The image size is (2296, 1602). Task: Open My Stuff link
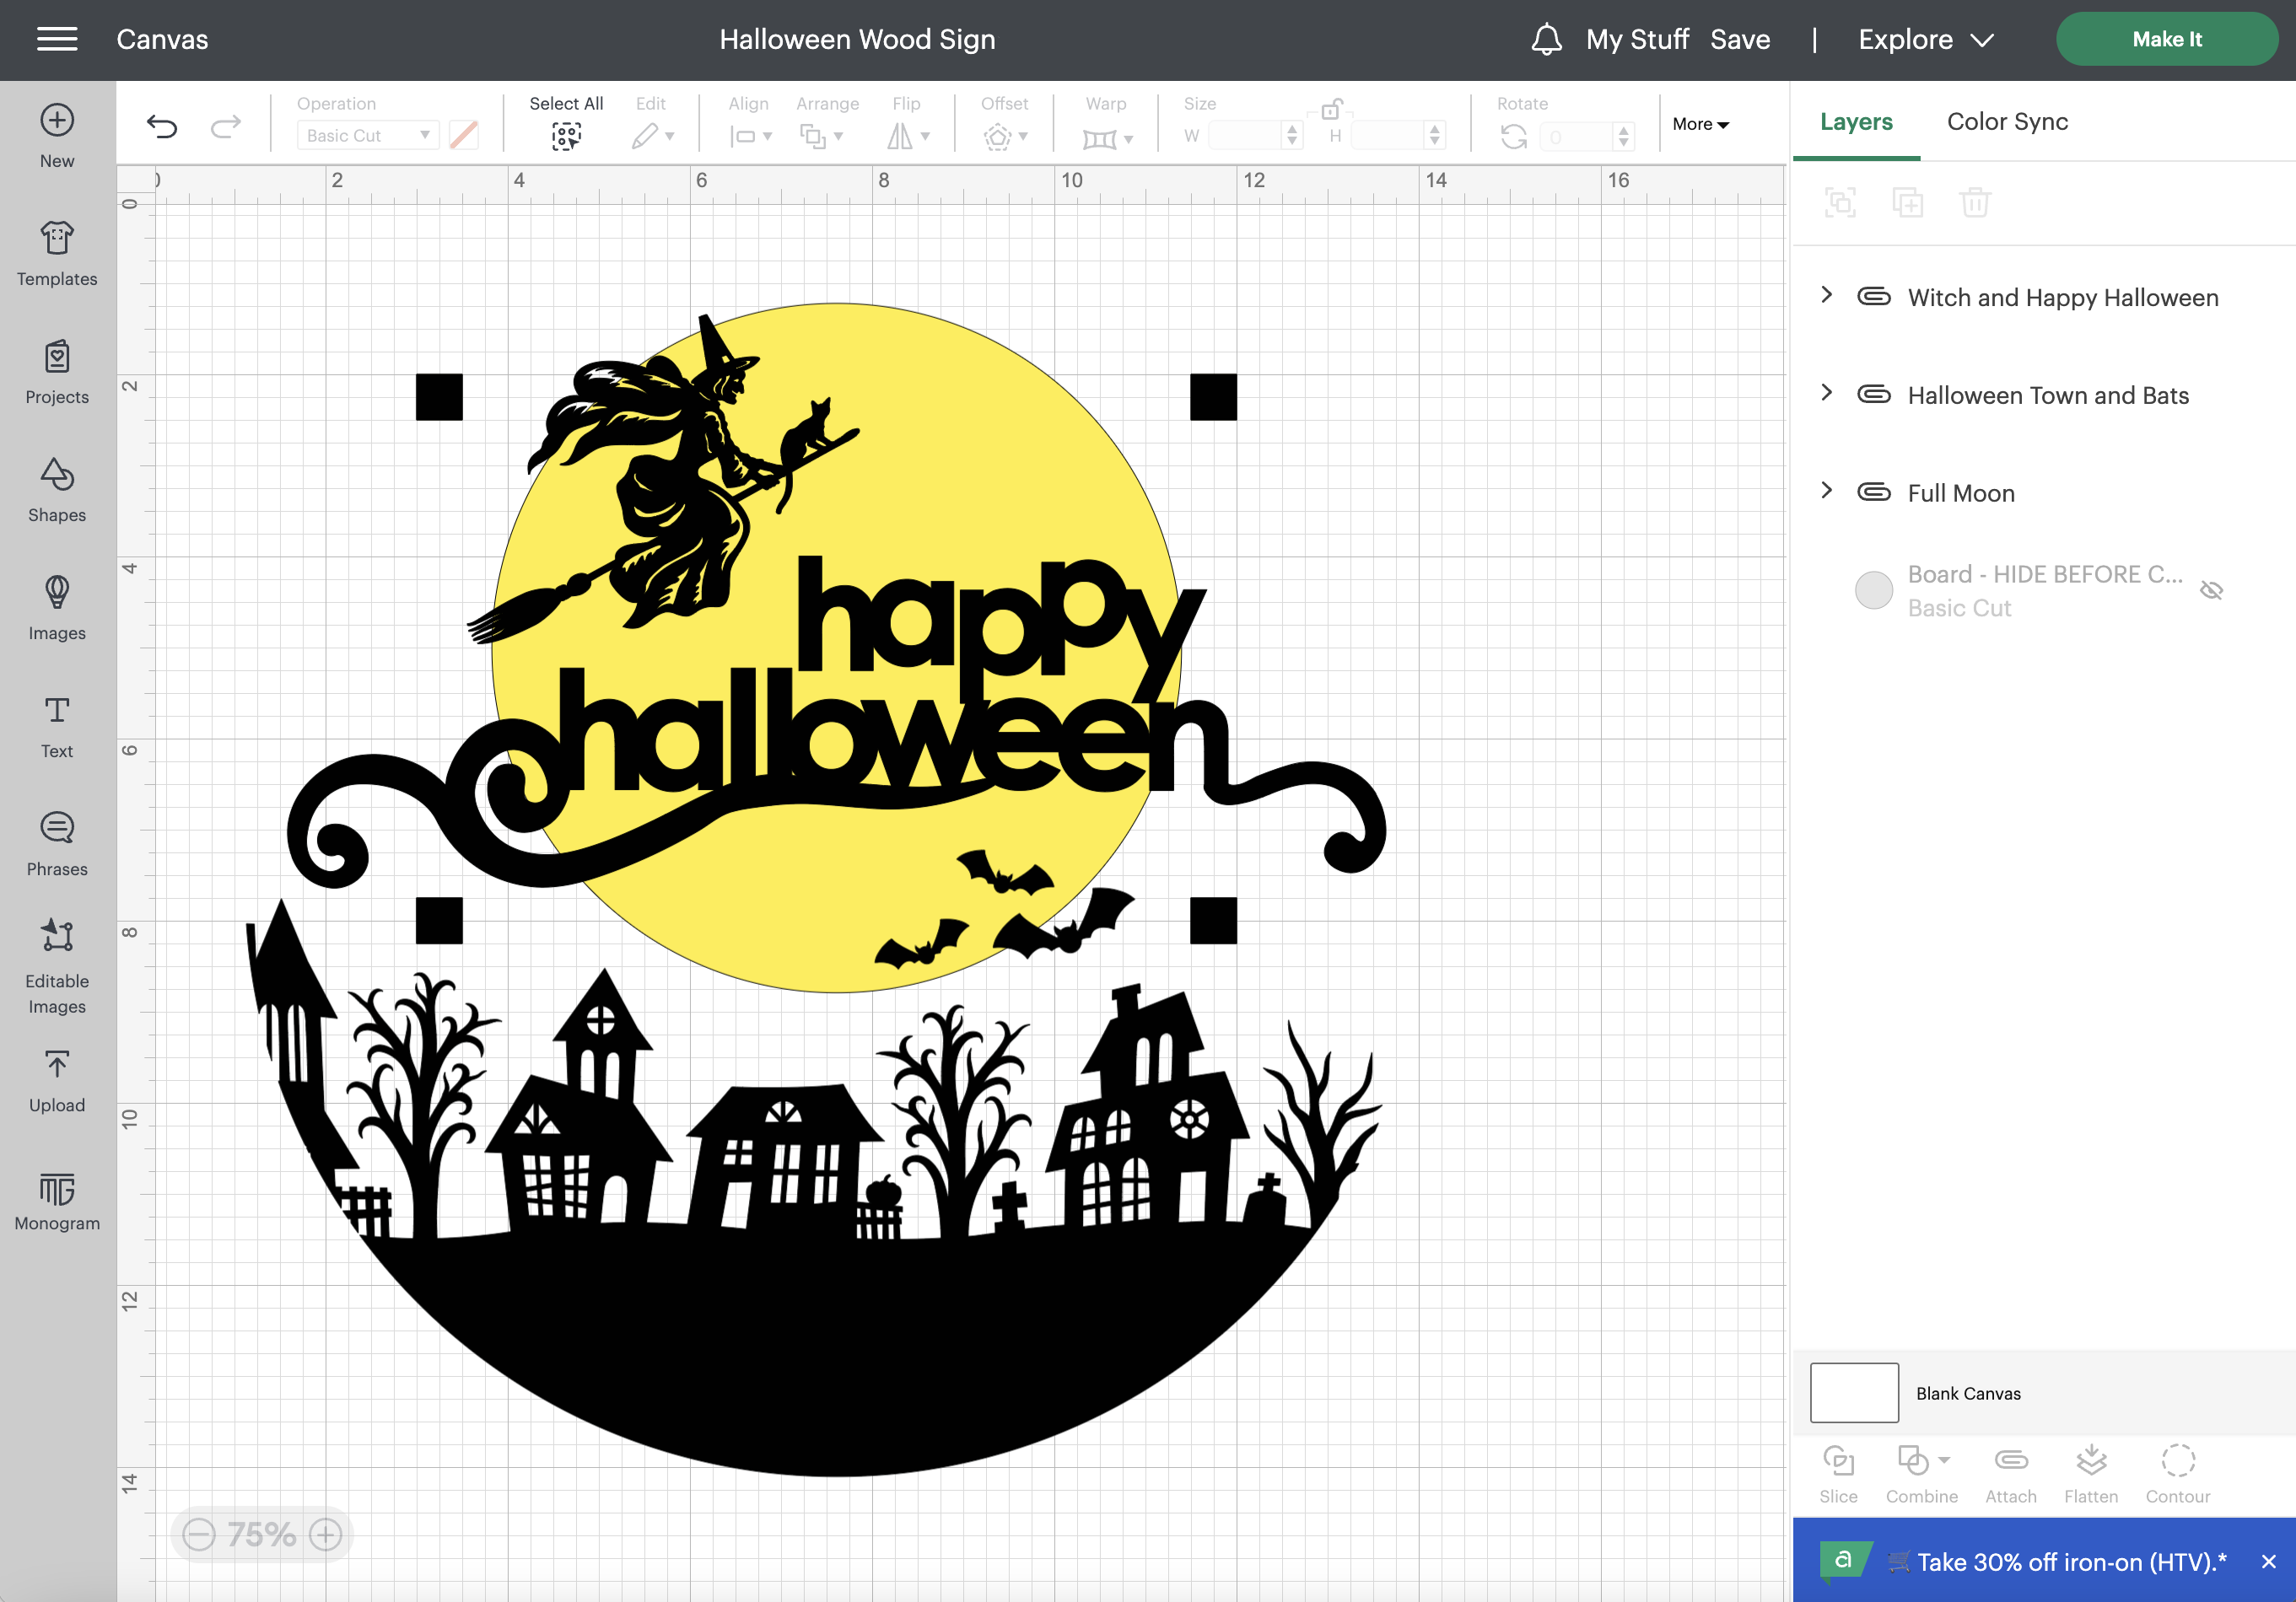tap(1637, 39)
